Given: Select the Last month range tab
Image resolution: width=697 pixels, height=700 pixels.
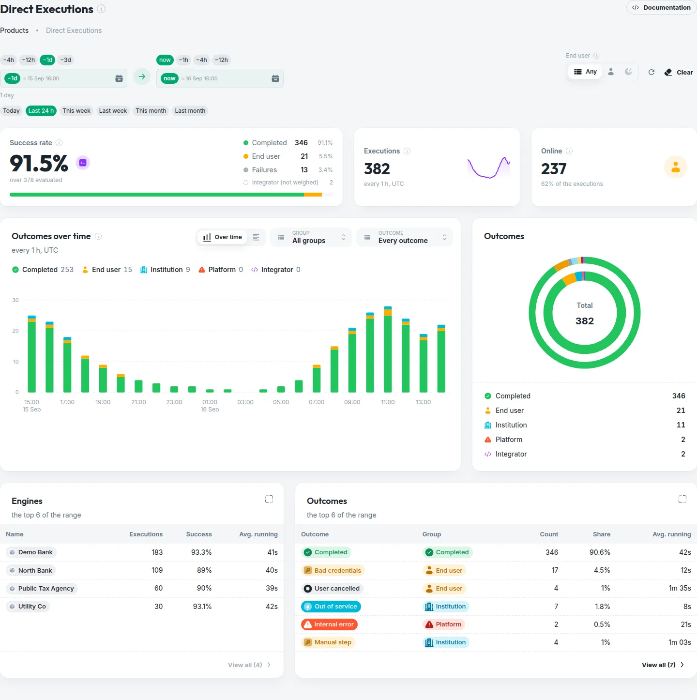Looking at the screenshot, I should tap(190, 111).
